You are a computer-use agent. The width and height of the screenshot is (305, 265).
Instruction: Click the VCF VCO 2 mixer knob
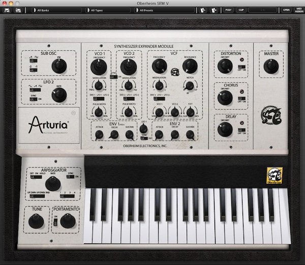(x=175, y=113)
